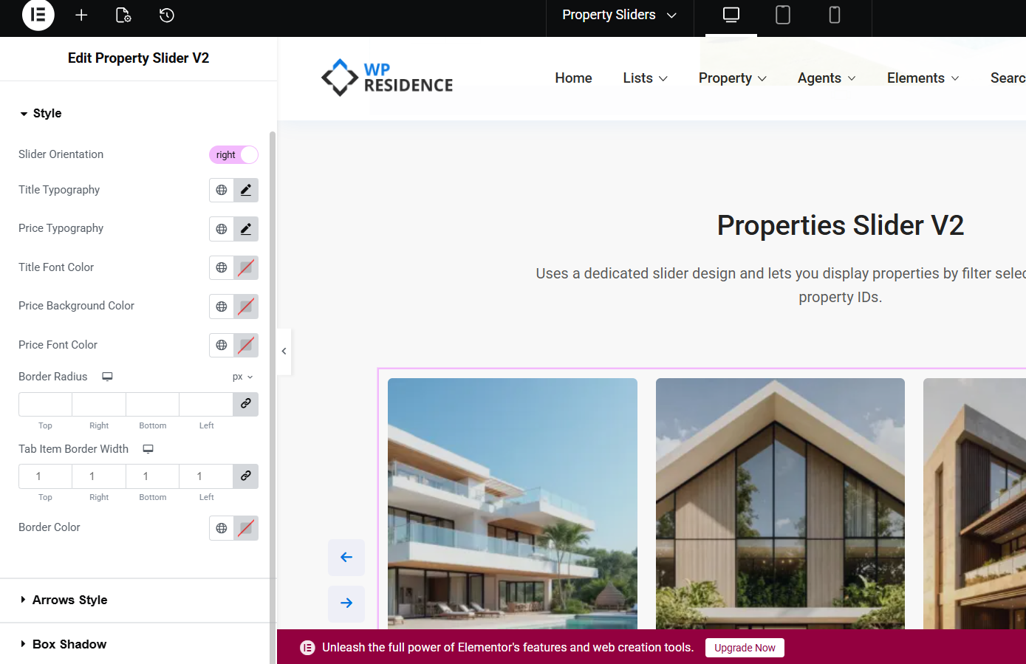Click the Upgrade Now button
1026x664 pixels.
coord(745,648)
